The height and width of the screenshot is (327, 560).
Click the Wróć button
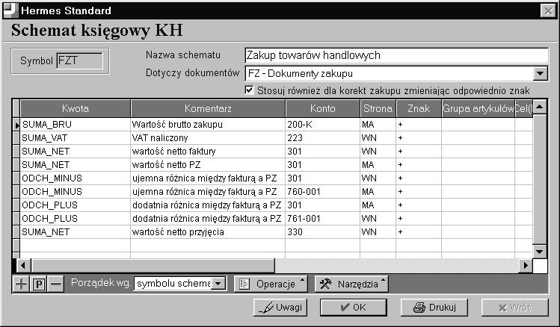point(514,308)
